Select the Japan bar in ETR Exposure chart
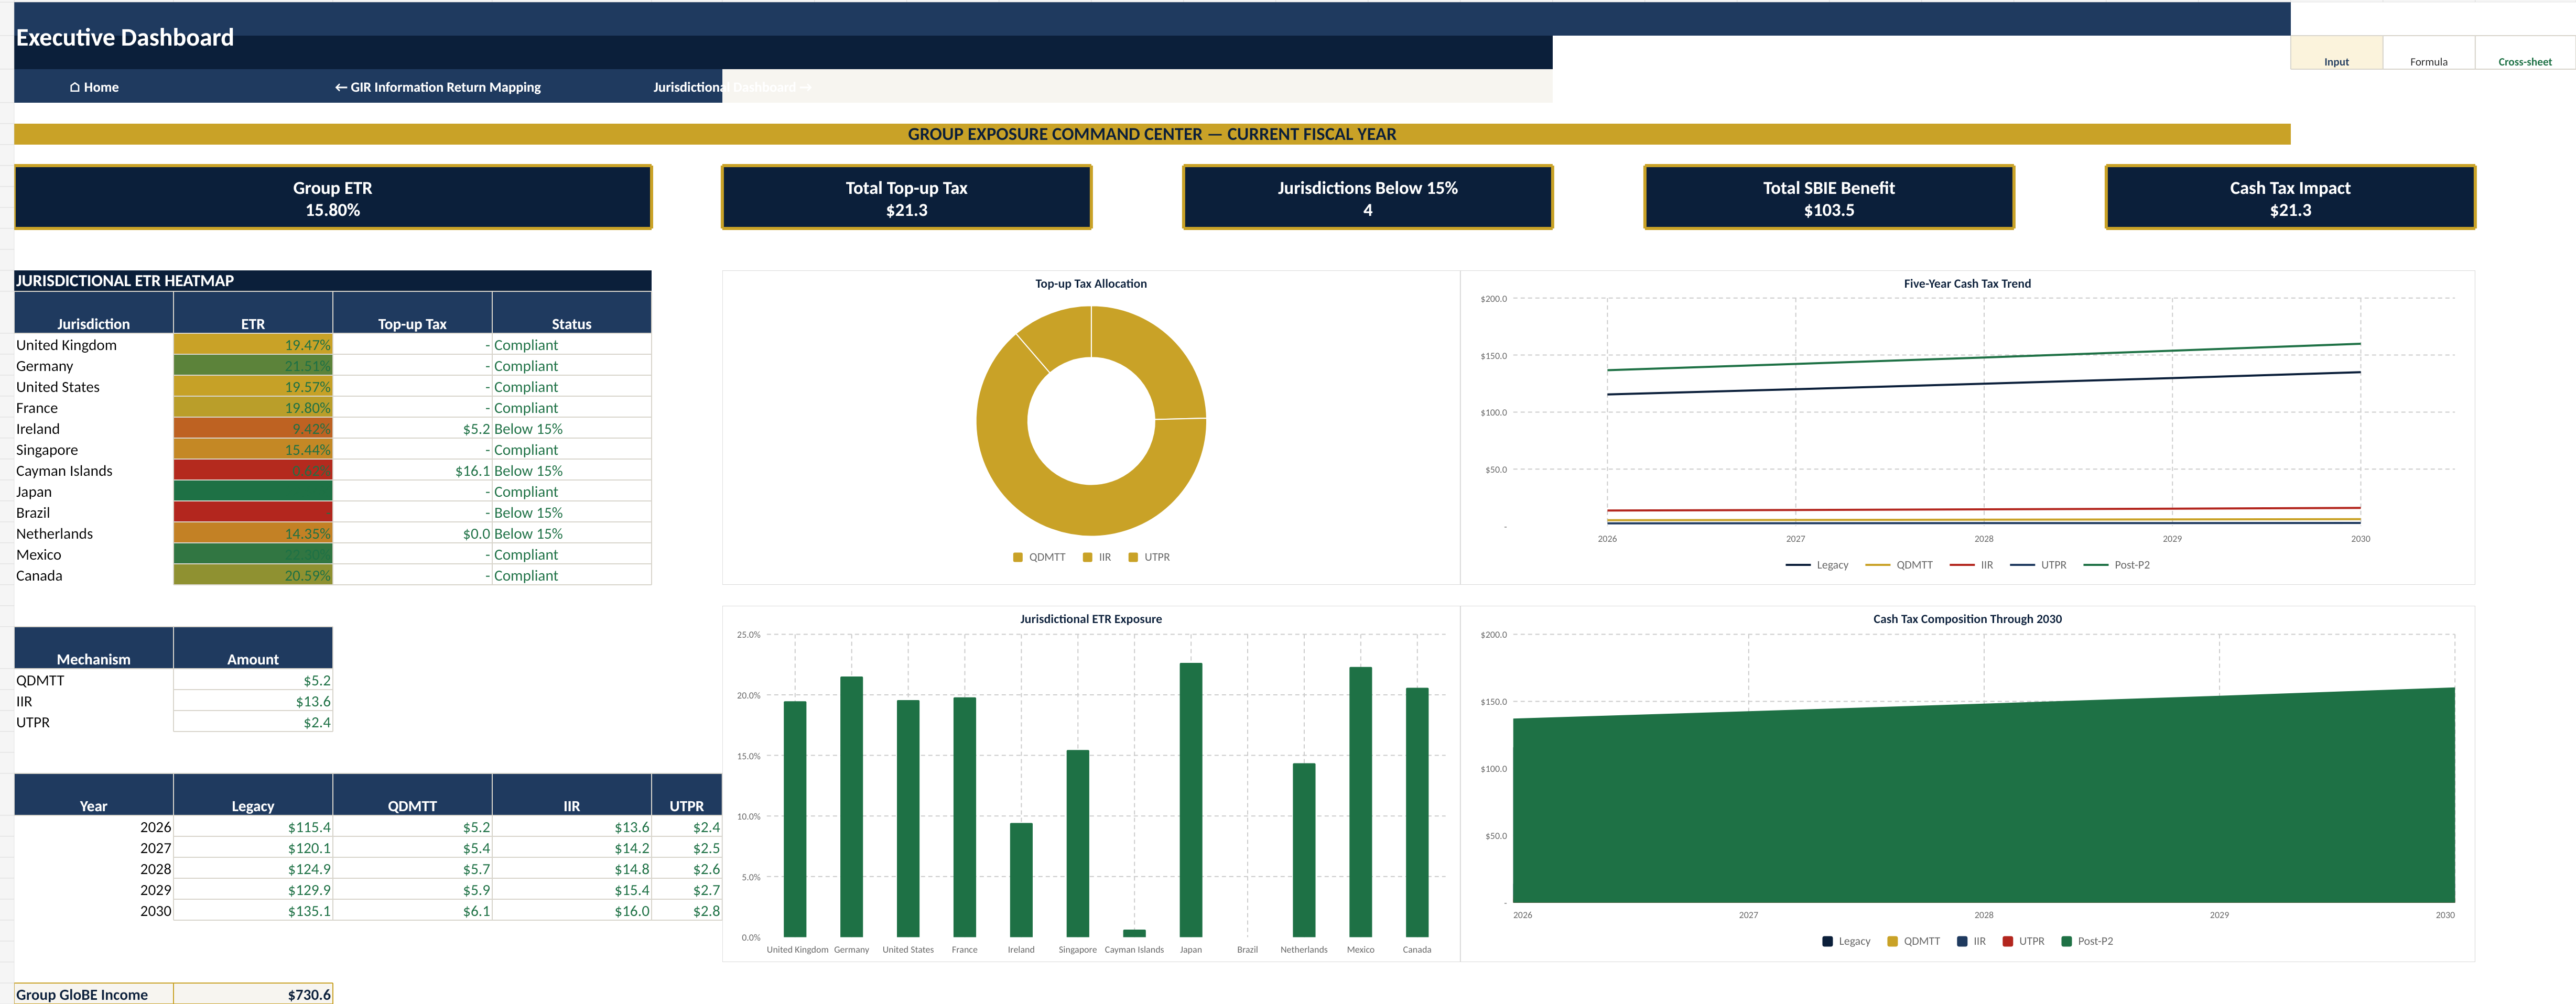The height and width of the screenshot is (1004, 2576). click(x=1191, y=800)
